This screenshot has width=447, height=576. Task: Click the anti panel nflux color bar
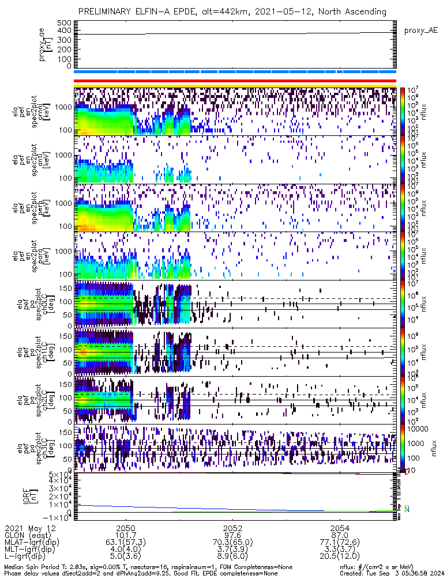(x=403, y=160)
